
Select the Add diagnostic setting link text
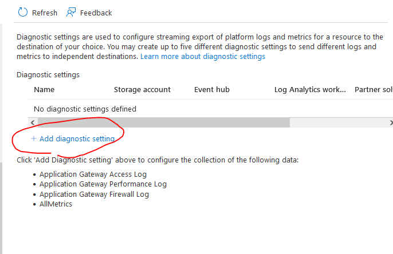pos(77,138)
